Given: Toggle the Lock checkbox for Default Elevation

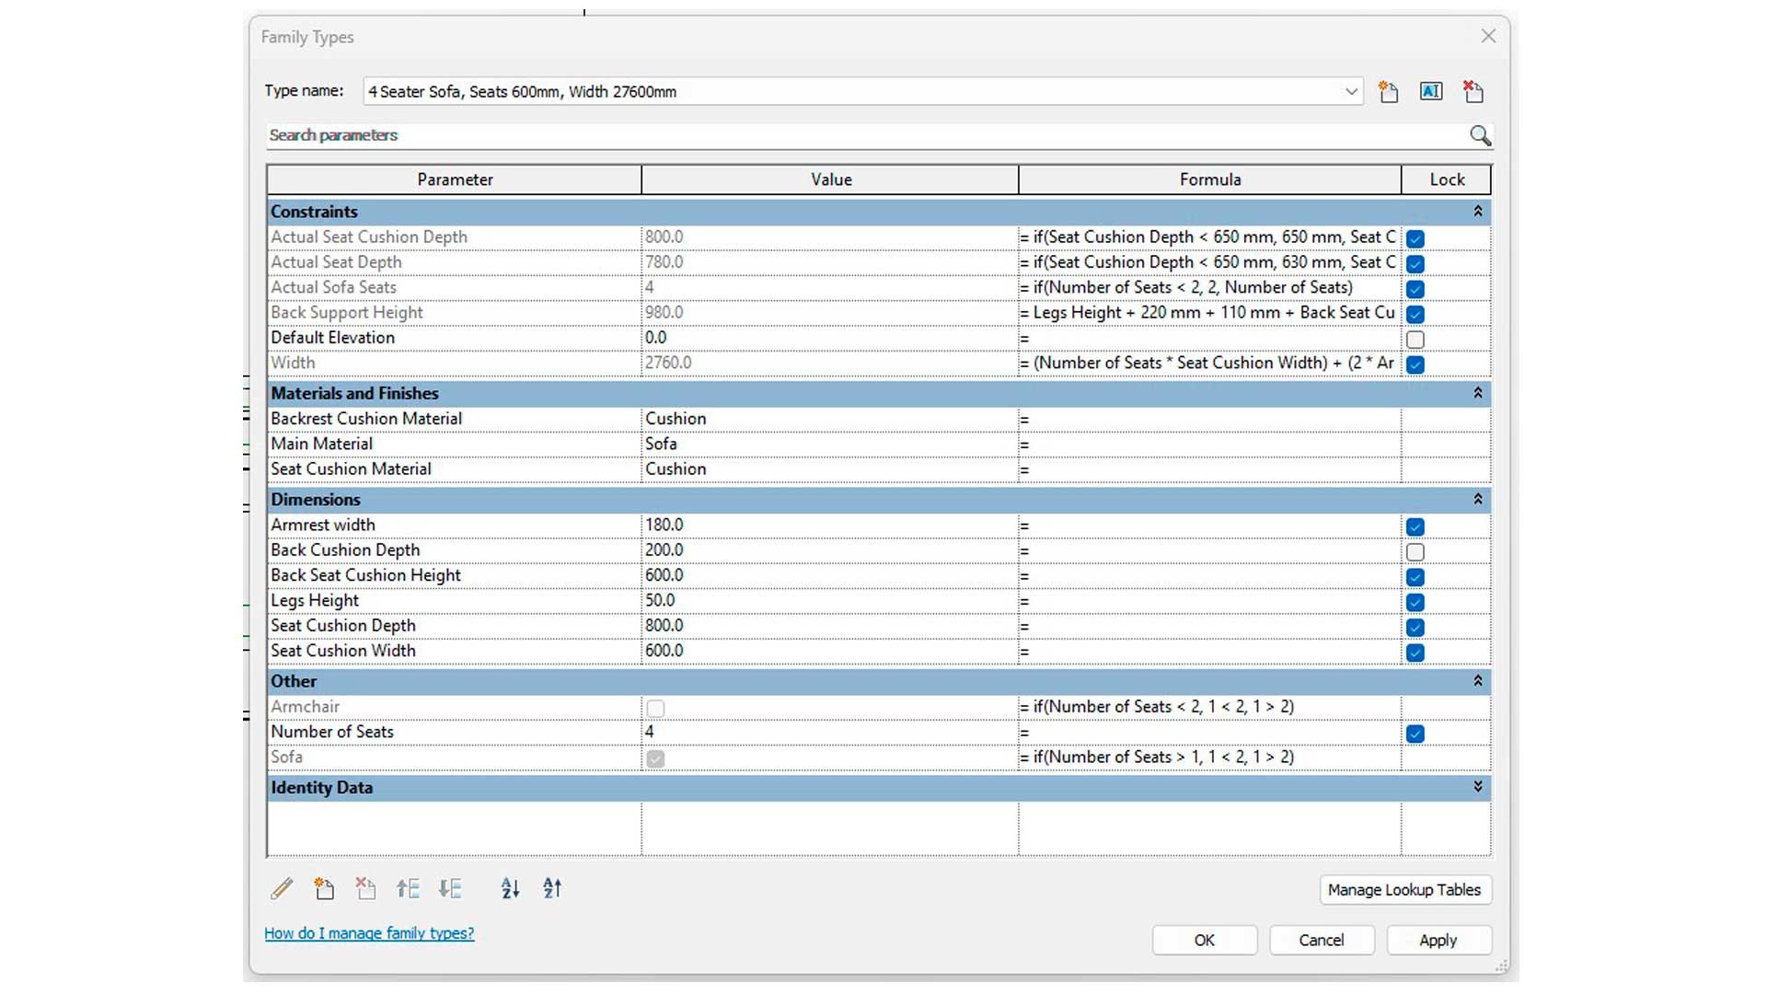Looking at the screenshot, I should 1414,339.
